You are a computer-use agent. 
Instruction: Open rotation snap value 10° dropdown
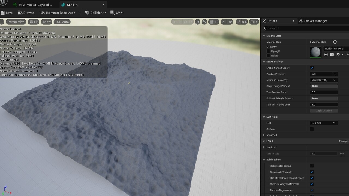click(x=230, y=22)
